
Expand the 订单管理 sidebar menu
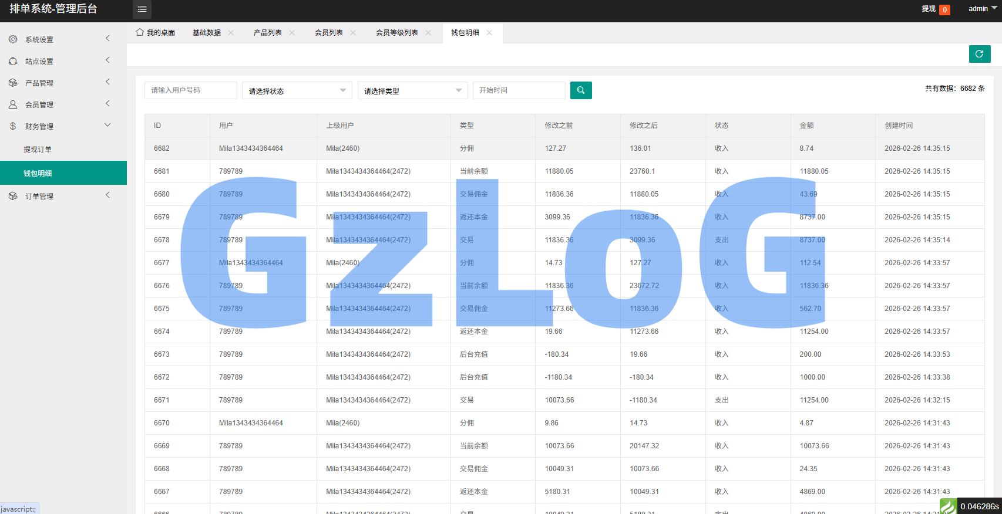click(59, 196)
